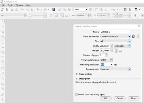Confirm the dialog with OK

105,98
